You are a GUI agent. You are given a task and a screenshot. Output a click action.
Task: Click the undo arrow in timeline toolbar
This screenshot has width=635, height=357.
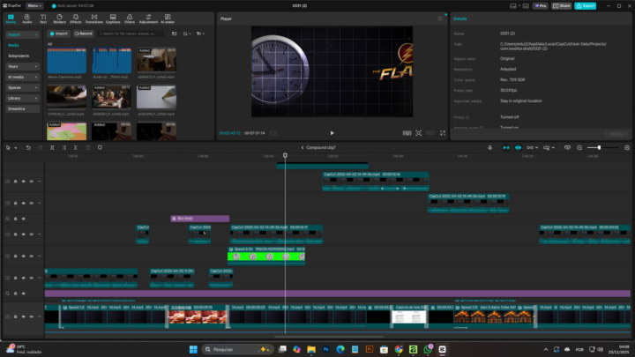(x=28, y=147)
